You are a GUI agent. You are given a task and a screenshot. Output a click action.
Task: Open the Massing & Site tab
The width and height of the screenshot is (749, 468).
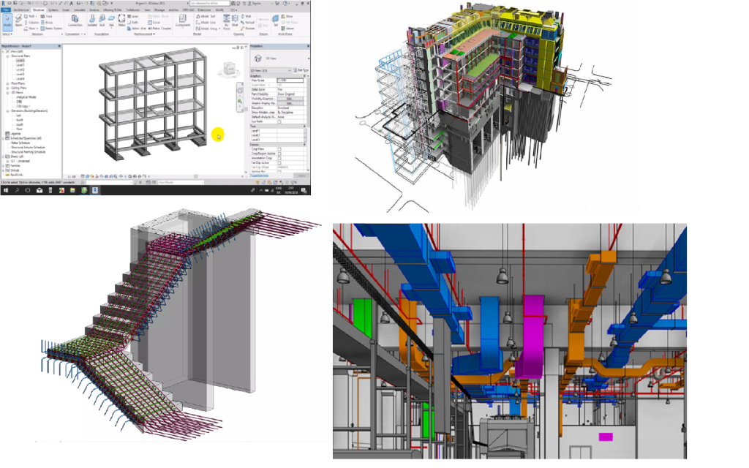coord(112,10)
